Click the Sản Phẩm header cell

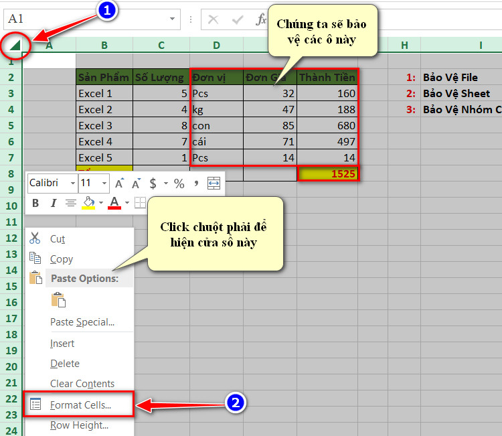pyautogui.click(x=104, y=77)
